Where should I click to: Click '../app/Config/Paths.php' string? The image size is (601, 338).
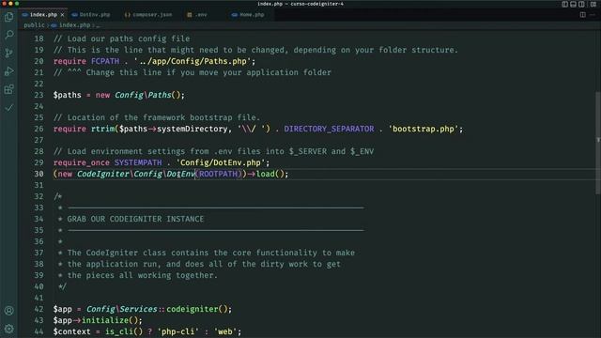tap(192, 61)
